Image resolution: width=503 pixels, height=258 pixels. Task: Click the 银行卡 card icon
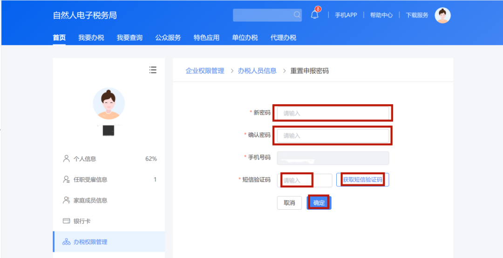point(67,221)
